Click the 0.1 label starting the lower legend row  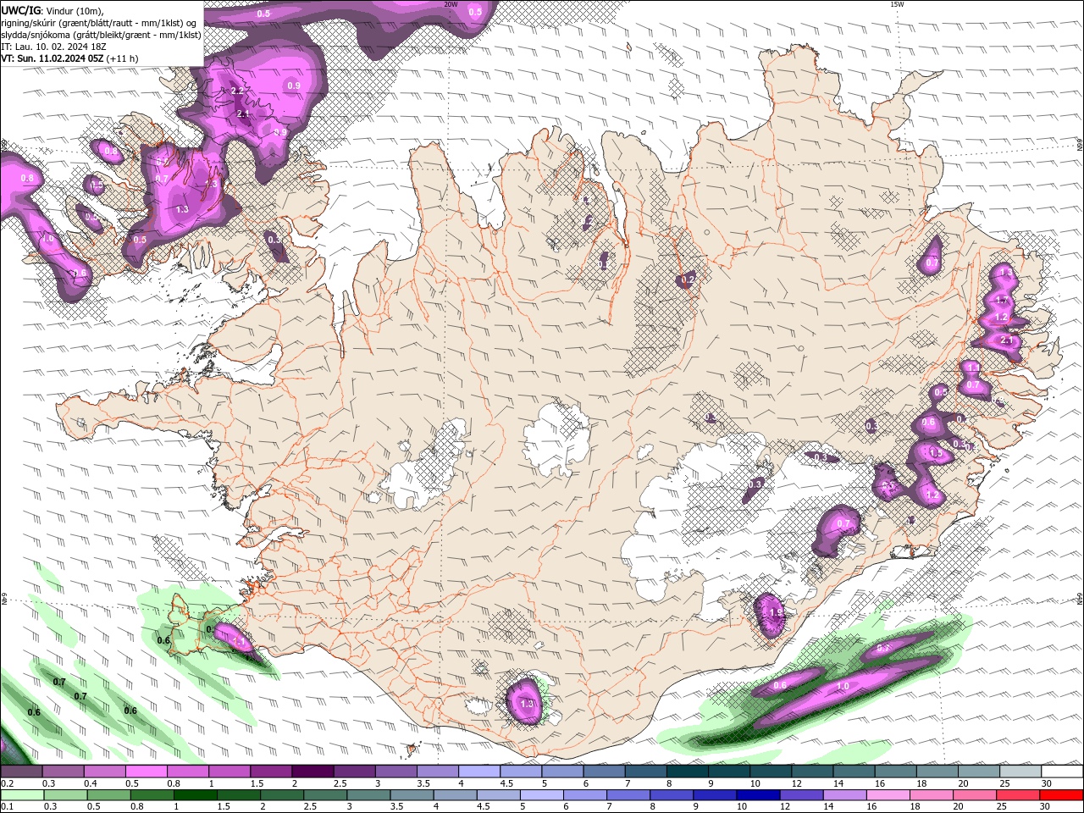point(7,807)
